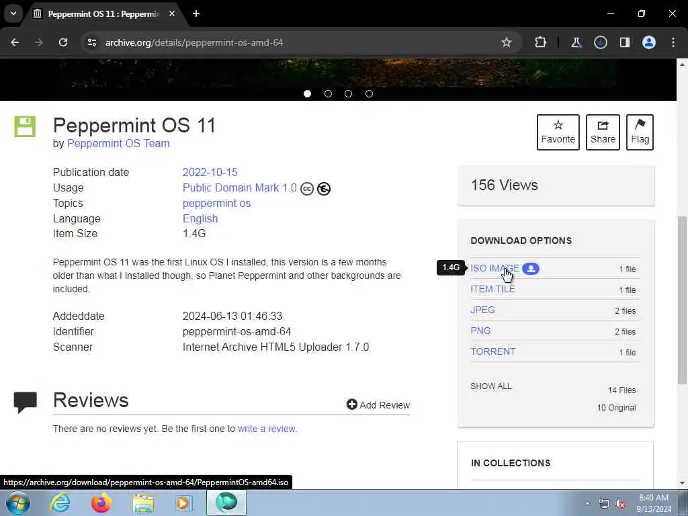688x516 pixels.
Task: Select the second carousel dot
Action: click(328, 93)
